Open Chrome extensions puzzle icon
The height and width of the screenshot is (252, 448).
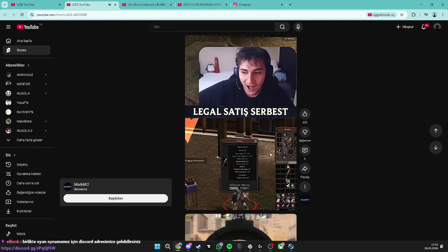coord(414,15)
